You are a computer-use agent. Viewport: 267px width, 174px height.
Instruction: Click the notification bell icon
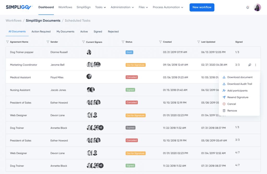point(248,7)
